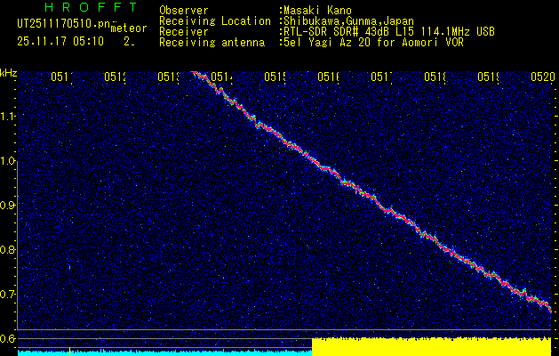The image size is (559, 356).
Task: Click the 0514 time marker
Action: click(222, 77)
